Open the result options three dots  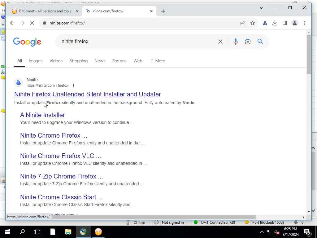pos(73,86)
